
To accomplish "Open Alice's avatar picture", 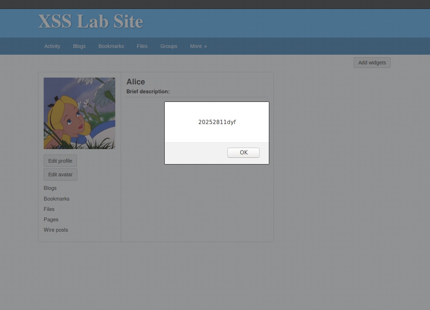I will click(79, 113).
